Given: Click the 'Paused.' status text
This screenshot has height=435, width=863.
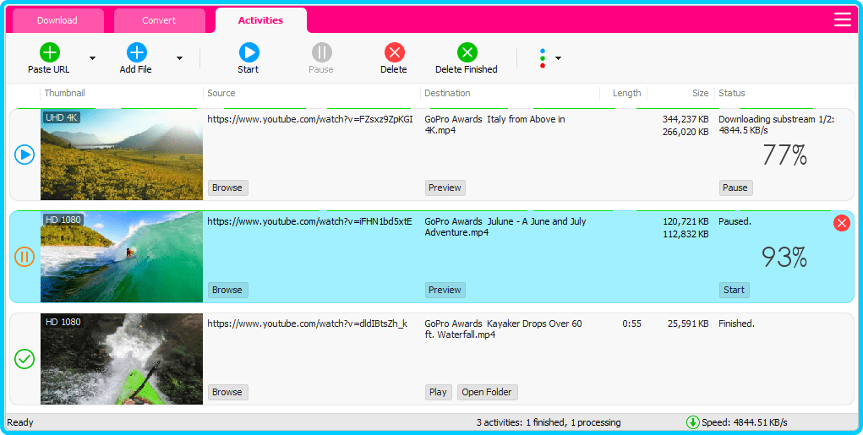Looking at the screenshot, I should 735,221.
